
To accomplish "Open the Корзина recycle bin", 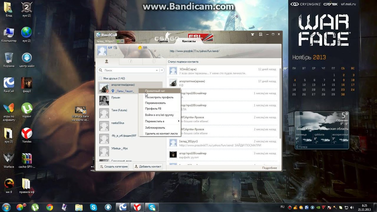I will [x=9, y=60].
